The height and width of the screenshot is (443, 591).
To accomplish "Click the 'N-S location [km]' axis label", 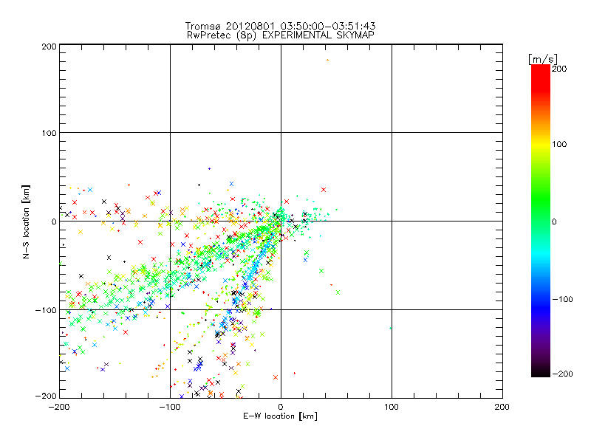I will [x=26, y=222].
